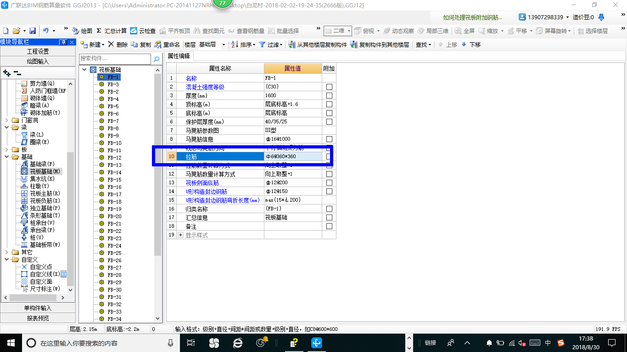Tick the 附加 checkbox for 备注
This screenshot has width=627, height=352.
pyautogui.click(x=329, y=226)
